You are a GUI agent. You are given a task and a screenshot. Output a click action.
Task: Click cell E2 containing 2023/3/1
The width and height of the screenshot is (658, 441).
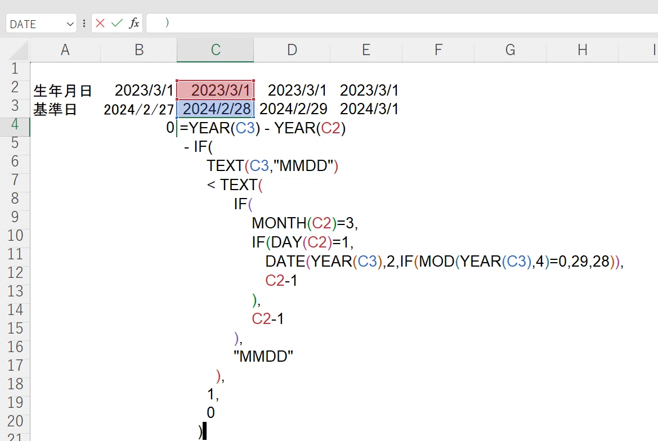(366, 90)
